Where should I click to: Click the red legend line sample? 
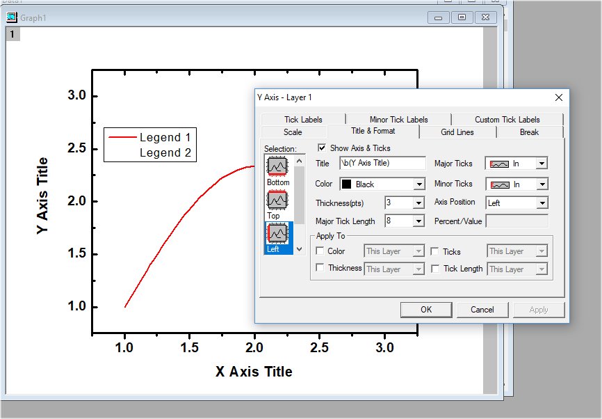point(122,137)
